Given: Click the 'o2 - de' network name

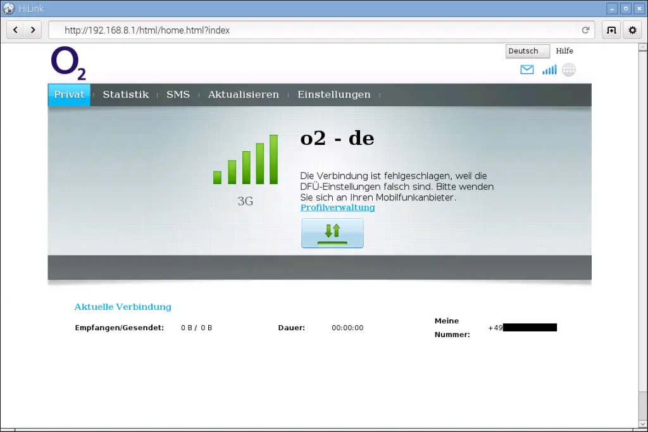Looking at the screenshot, I should pyautogui.click(x=337, y=139).
